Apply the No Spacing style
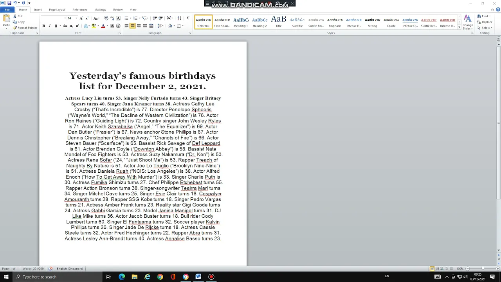501x282 pixels. pyautogui.click(x=222, y=22)
